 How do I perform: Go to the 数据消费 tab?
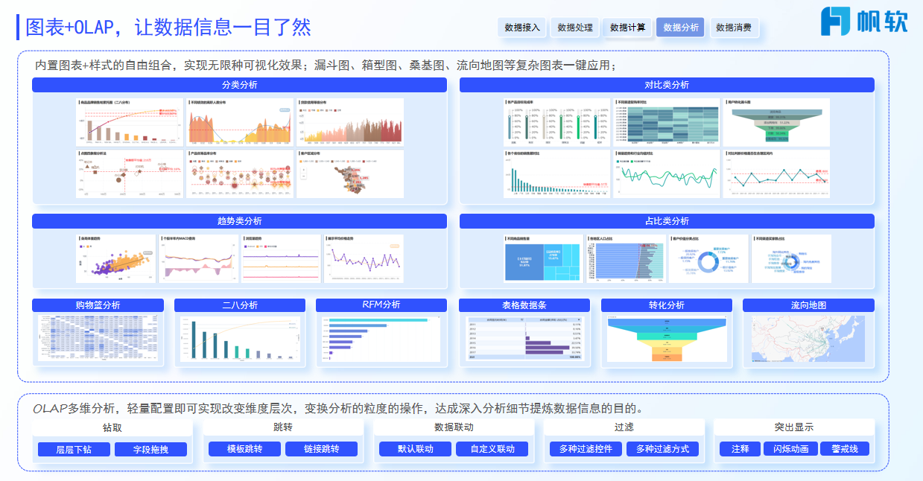pos(734,28)
